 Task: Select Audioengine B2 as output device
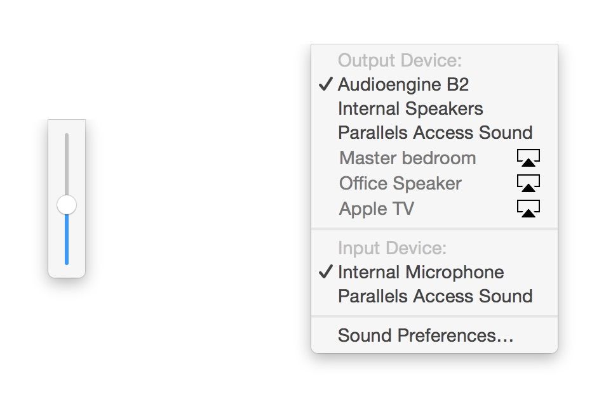pyautogui.click(x=403, y=84)
